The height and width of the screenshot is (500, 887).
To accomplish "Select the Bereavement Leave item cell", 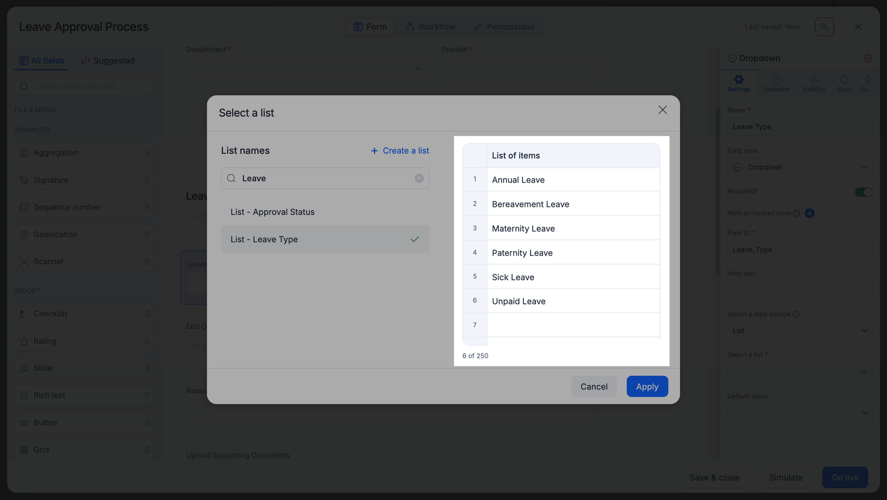I will pos(573,204).
